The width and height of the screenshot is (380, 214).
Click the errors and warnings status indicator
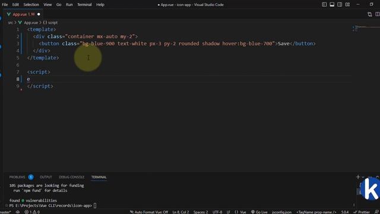click(32, 212)
